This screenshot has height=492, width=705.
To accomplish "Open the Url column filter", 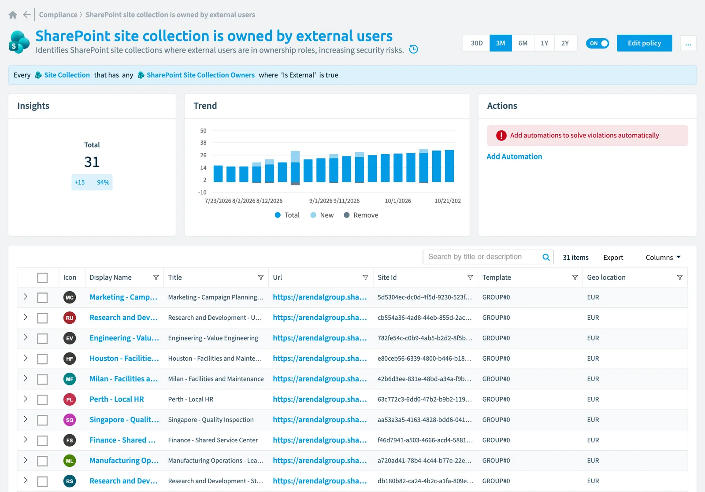I will [365, 277].
